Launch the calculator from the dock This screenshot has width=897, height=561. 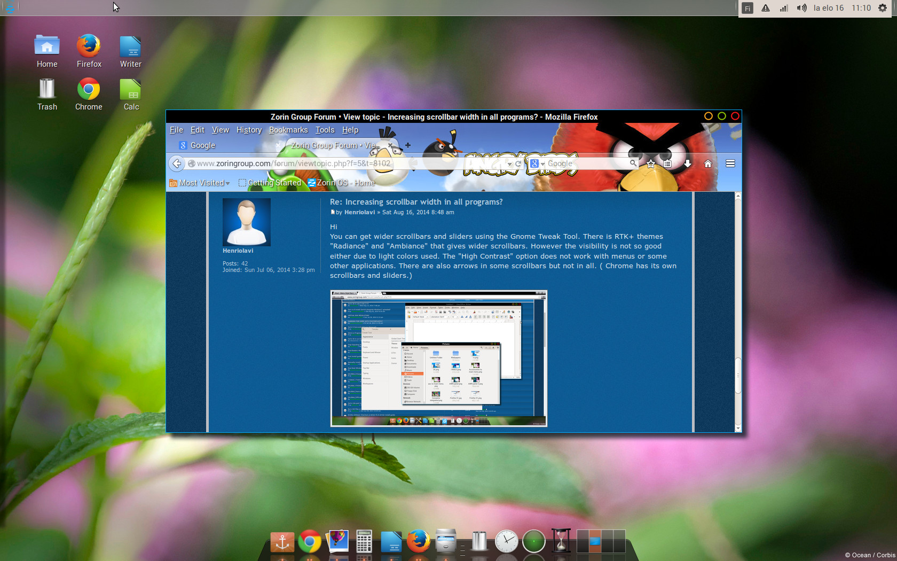click(364, 541)
